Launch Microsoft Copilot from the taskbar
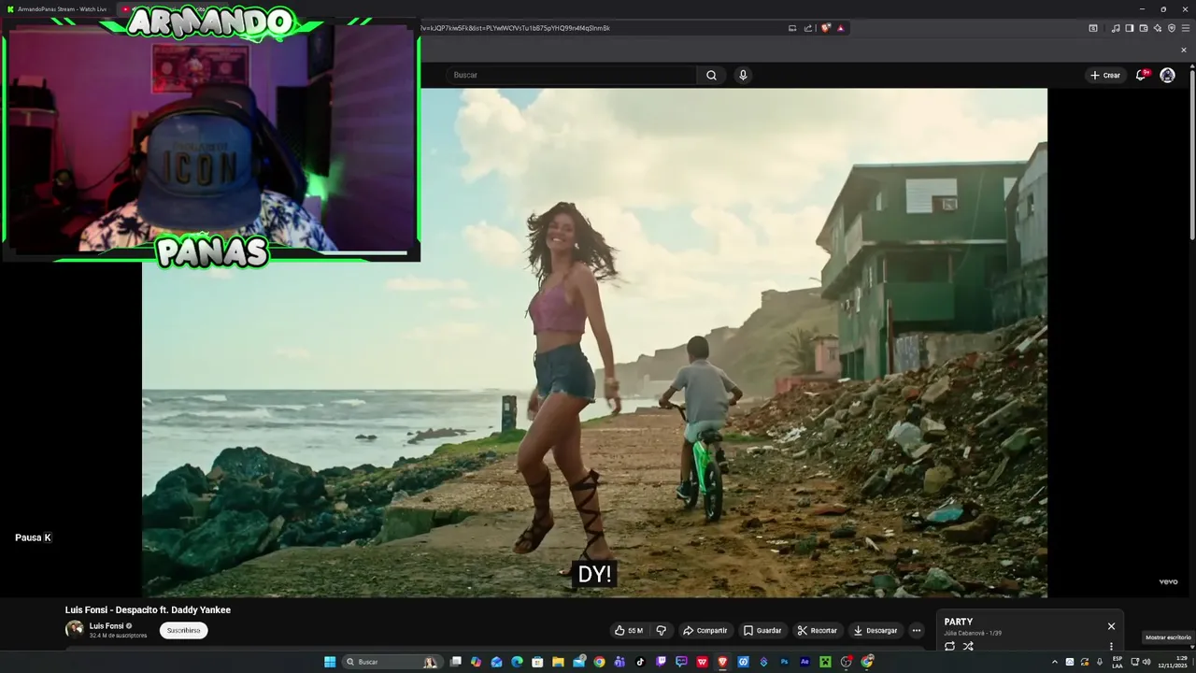Screen dimensions: 1196x673 (477, 662)
